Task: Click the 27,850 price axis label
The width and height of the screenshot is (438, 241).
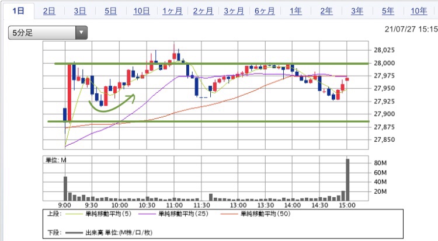Action: [x=384, y=139]
